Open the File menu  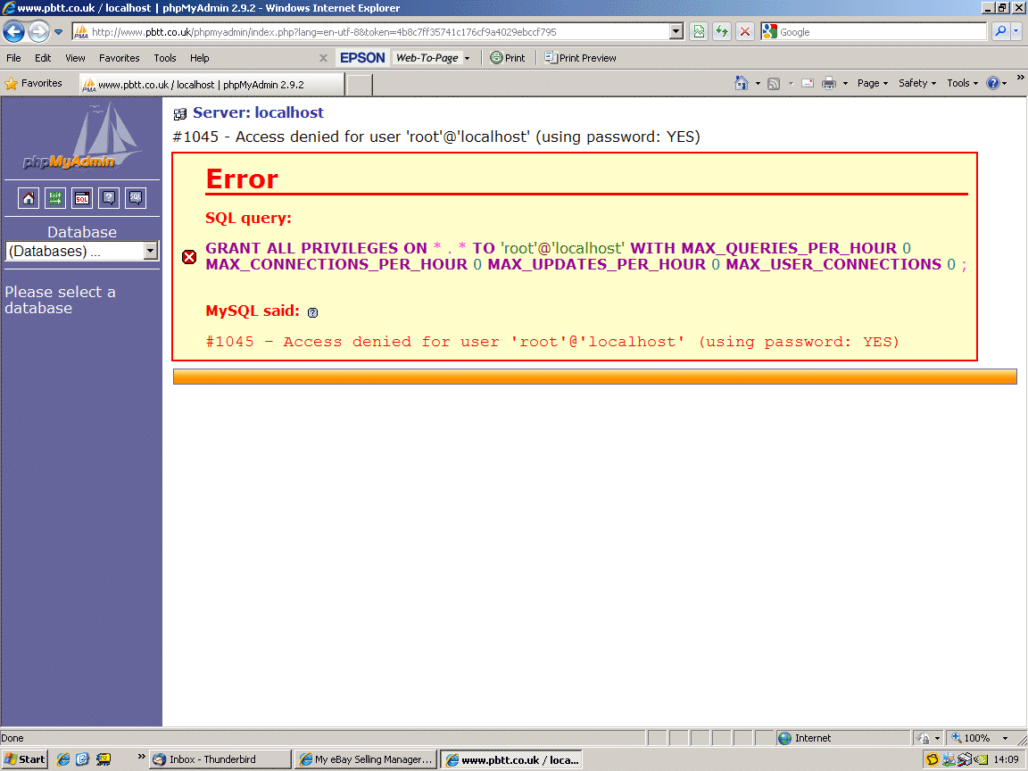tap(13, 58)
